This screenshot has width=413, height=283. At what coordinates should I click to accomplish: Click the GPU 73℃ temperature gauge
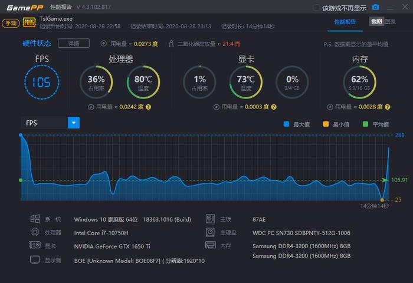coord(246,82)
